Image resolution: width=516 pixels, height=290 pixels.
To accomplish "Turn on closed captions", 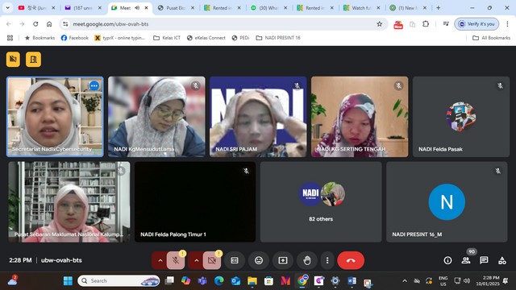I will click(x=235, y=260).
